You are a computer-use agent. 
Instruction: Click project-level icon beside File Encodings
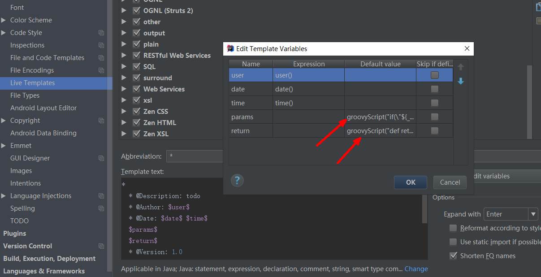point(101,70)
